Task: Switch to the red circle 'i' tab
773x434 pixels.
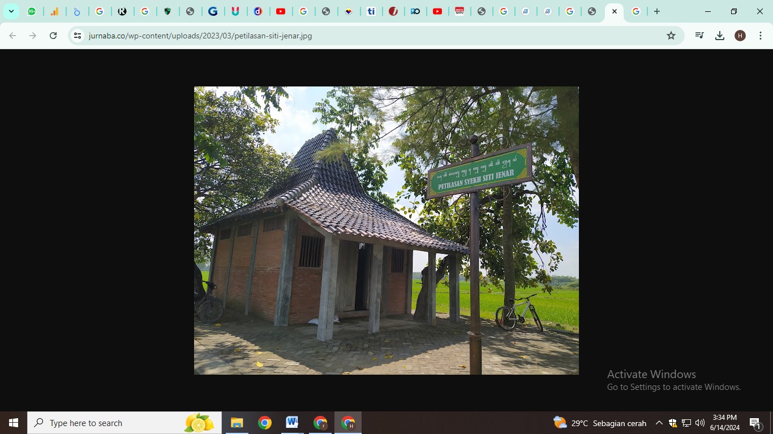Action: [x=393, y=11]
